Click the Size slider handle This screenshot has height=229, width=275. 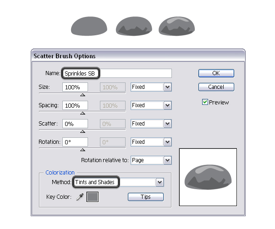pyautogui.click(x=82, y=95)
